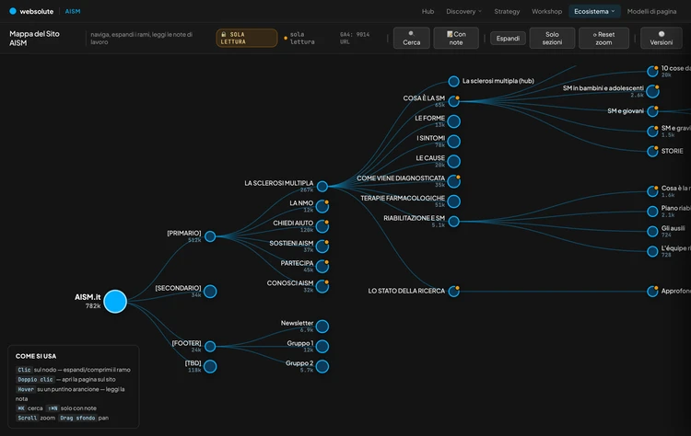The width and height of the screenshot is (691, 436).
Task: Select the 10 cose node
Action: (x=652, y=71)
